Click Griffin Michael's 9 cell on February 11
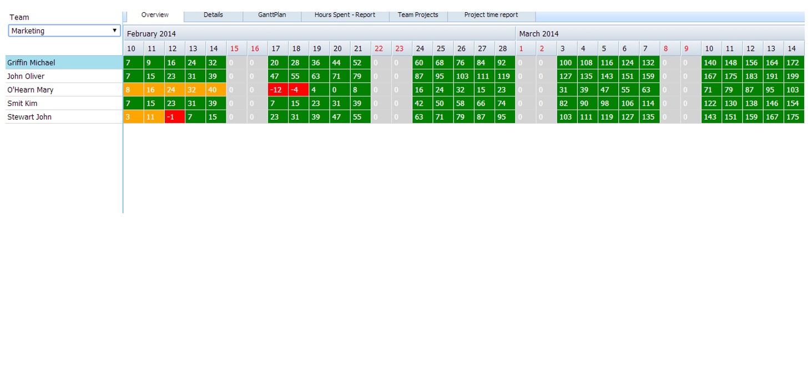The width and height of the screenshot is (812, 375). [154, 63]
